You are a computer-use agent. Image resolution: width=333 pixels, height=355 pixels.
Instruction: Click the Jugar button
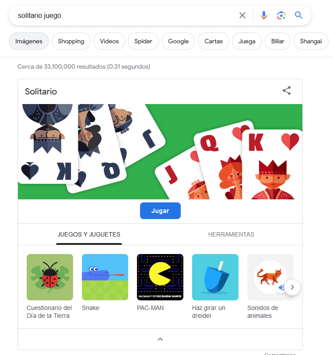pyautogui.click(x=161, y=211)
